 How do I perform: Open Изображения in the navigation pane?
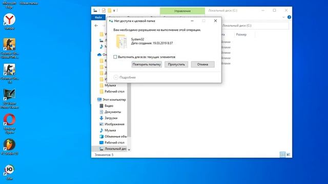[112, 124]
